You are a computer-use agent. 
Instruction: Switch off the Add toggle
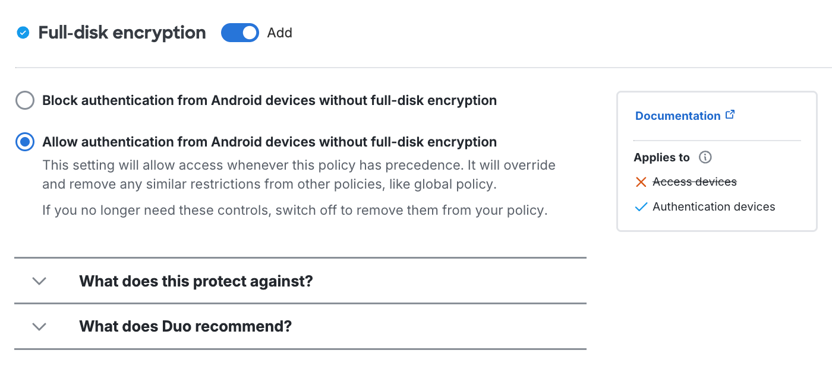pos(239,33)
